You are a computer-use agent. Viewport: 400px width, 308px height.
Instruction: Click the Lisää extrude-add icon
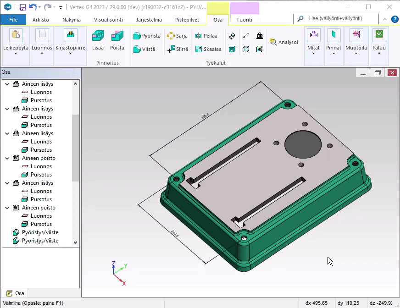coord(98,37)
